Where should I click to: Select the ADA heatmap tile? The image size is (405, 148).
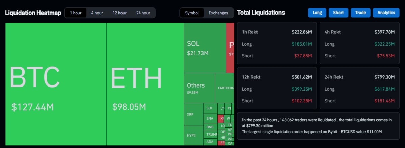click(210, 142)
